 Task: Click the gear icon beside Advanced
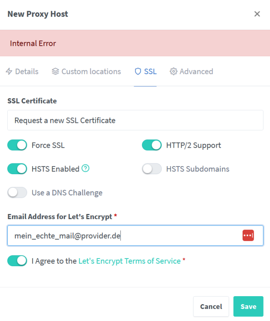click(x=174, y=71)
